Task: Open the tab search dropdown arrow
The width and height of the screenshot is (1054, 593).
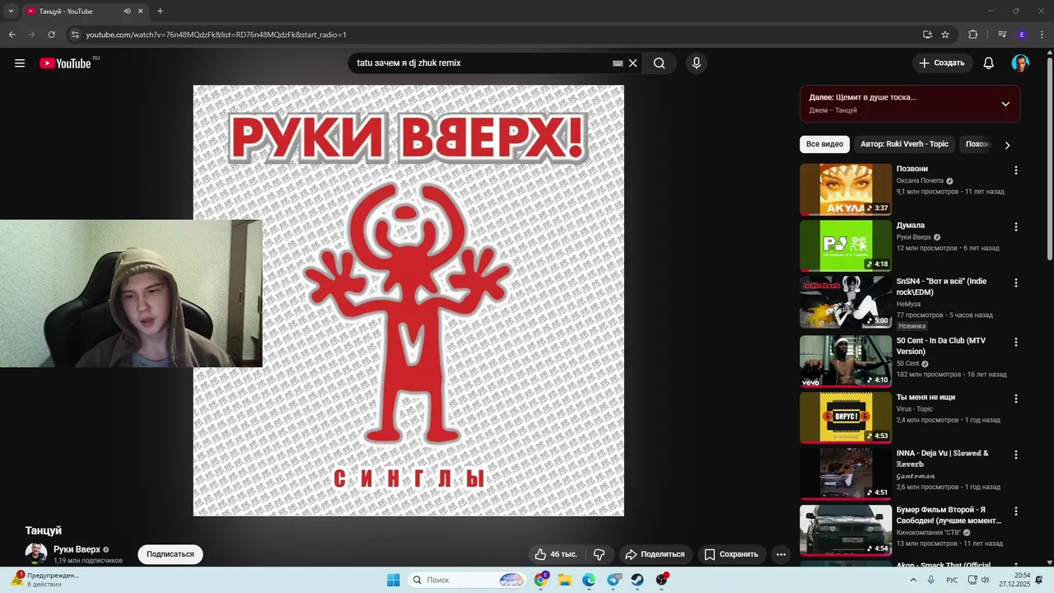Action: tap(11, 11)
